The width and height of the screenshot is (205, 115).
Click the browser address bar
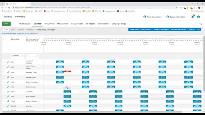94,8
